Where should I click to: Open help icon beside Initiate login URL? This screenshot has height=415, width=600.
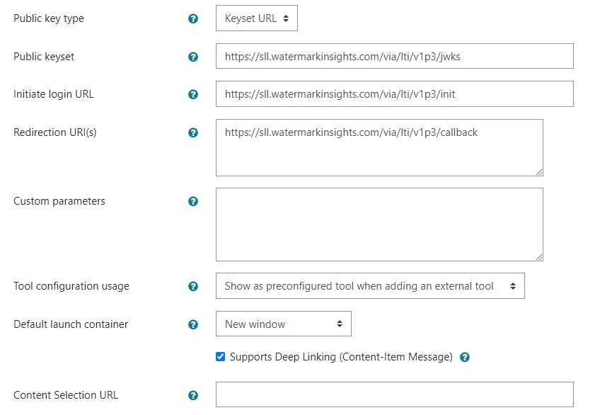[x=193, y=94]
